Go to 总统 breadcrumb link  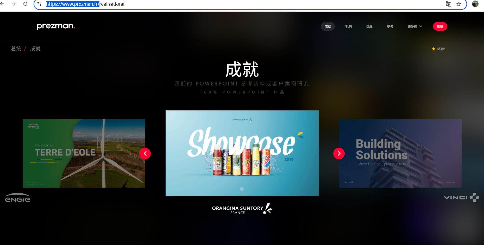pyautogui.click(x=16, y=49)
